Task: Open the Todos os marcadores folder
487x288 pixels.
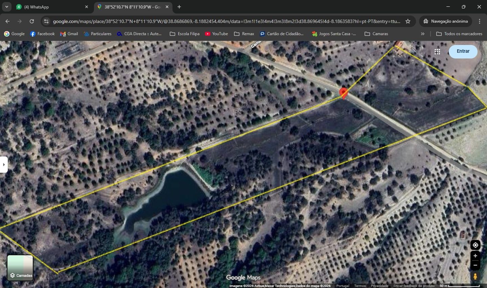Action: click(459, 34)
